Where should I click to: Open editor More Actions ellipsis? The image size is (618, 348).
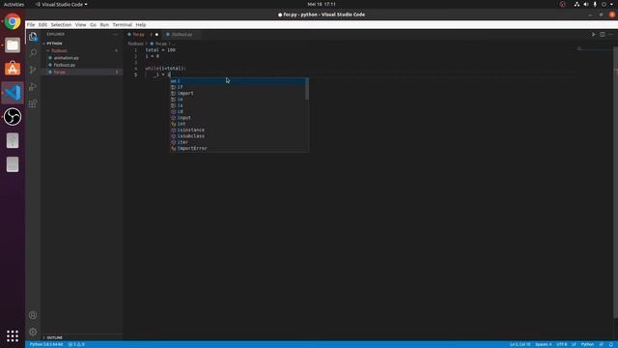click(610, 35)
